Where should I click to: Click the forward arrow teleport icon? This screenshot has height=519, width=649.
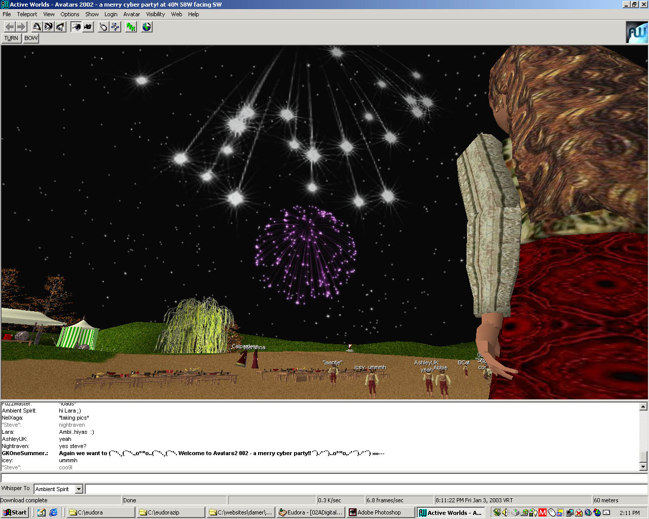21,27
